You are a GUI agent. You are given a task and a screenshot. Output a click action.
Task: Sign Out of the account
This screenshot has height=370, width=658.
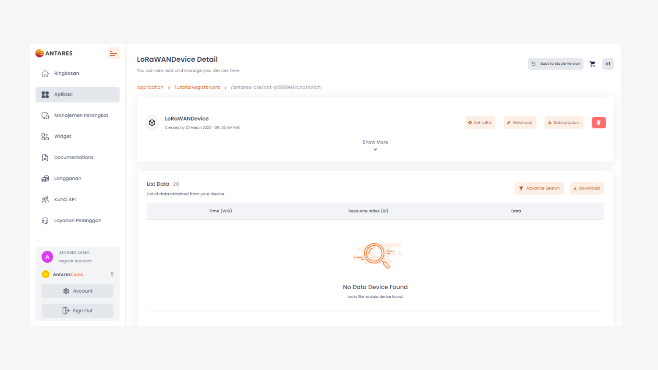[77, 311]
